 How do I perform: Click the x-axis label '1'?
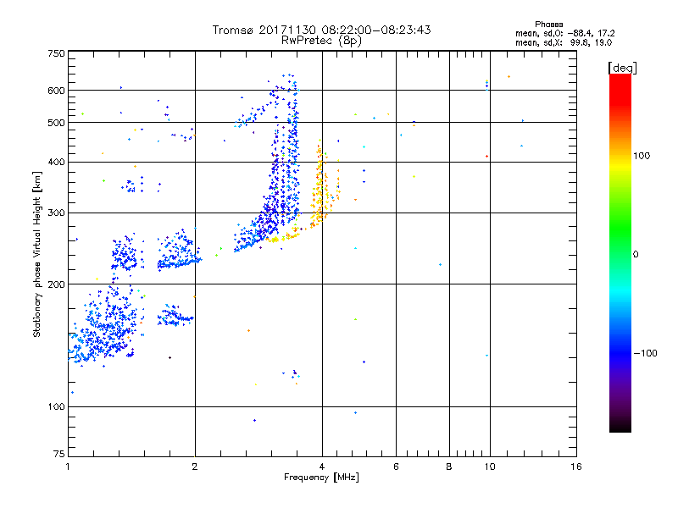(68, 467)
